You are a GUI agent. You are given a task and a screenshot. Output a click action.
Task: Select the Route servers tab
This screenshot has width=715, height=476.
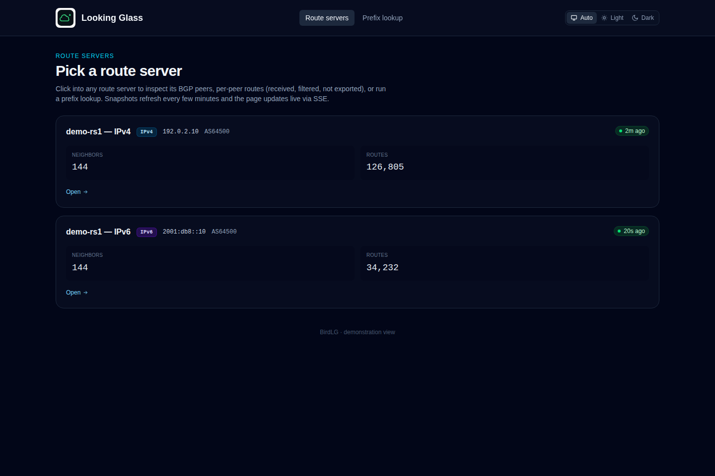(x=327, y=18)
